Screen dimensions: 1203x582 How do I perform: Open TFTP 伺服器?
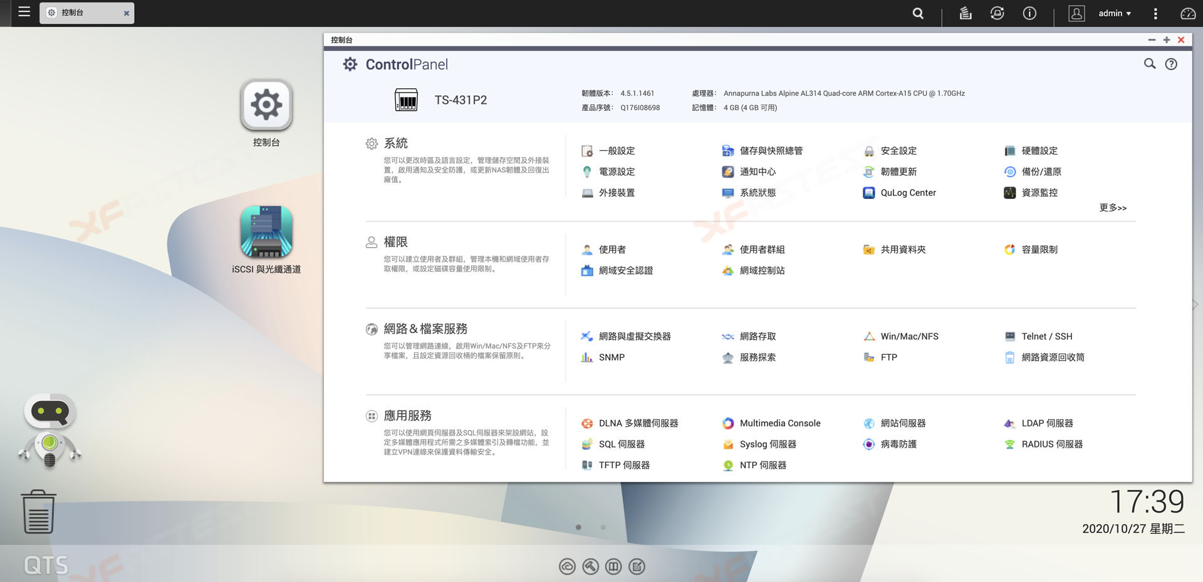615,466
